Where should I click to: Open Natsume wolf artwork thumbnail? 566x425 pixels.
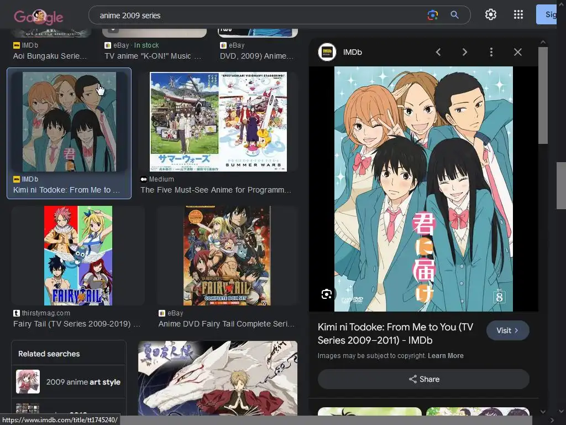tap(218, 379)
